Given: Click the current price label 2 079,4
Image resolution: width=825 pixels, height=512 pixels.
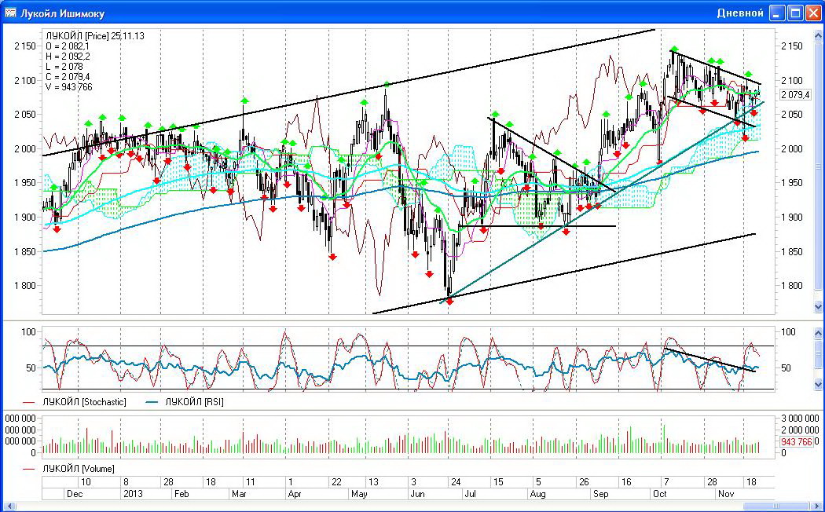Looking at the screenshot, I should pyautogui.click(x=794, y=95).
